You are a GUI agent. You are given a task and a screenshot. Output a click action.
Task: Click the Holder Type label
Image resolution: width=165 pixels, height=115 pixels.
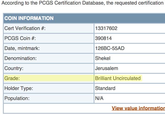point(19,88)
